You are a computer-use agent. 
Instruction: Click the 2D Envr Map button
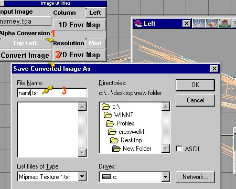pyautogui.click(x=80, y=55)
